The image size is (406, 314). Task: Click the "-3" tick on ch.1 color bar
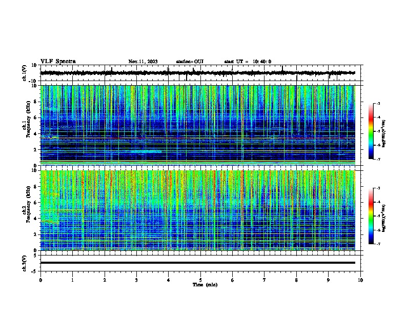[x=378, y=103]
